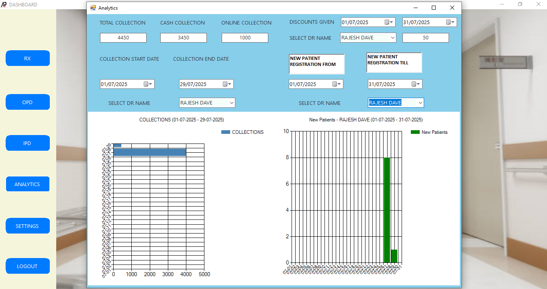The height and width of the screenshot is (289, 547).
Task: Open calendar for Discounts Given end date
Action: point(450,23)
